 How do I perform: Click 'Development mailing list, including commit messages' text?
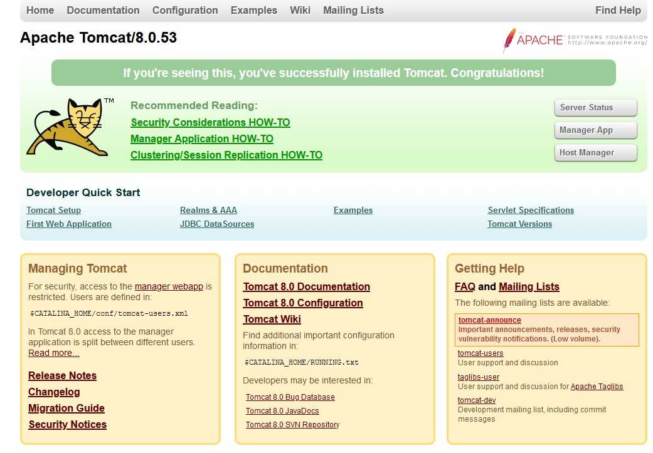(x=532, y=414)
